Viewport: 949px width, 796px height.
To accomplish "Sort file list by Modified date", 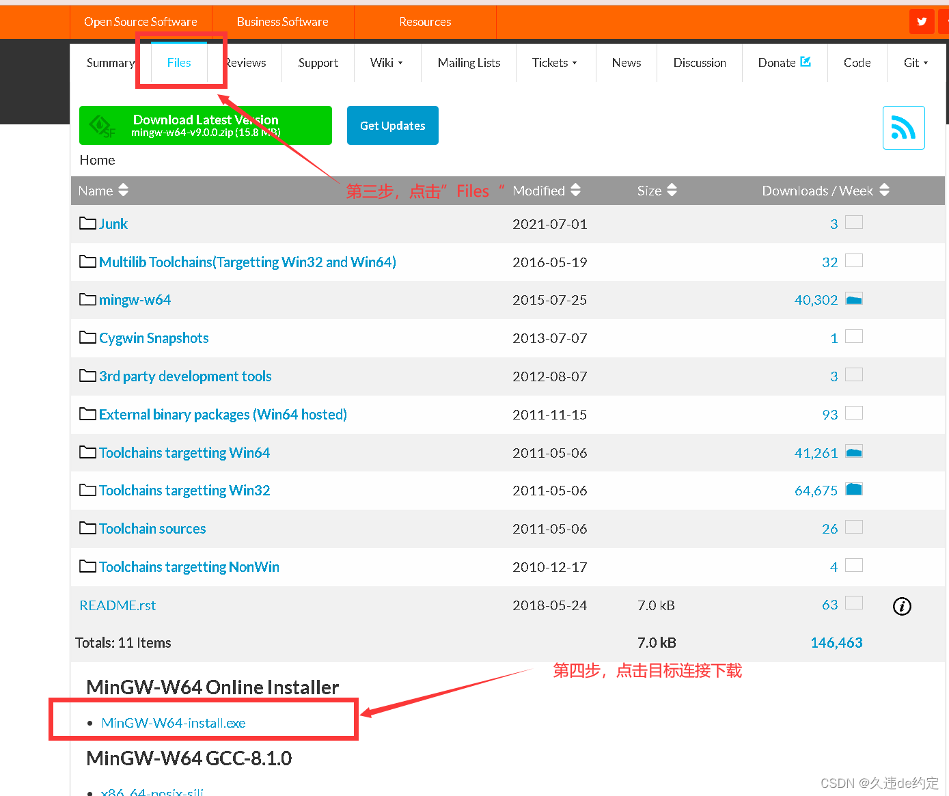I will tap(547, 191).
